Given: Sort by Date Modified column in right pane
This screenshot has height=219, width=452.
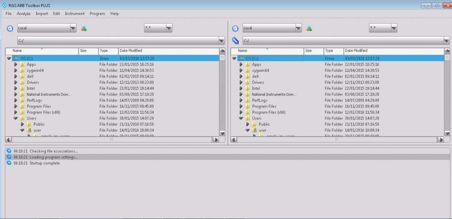Looking at the screenshot, I should [394, 51].
